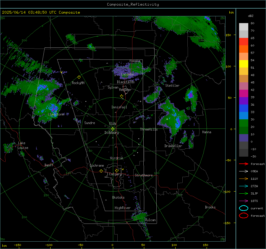Click the Banff city label

[49, 165]
